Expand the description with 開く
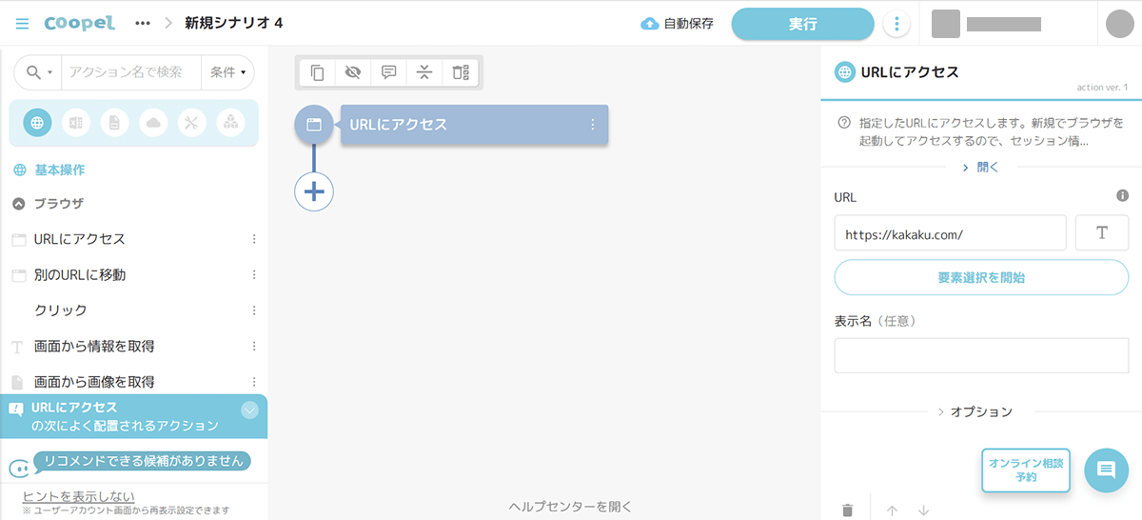Image resolution: width=1142 pixels, height=520 pixels. click(x=980, y=167)
